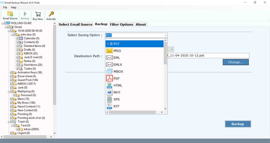Click the Trash folder icon
Image resolution: width=270 pixels, height=143 pixels.
click(15, 121)
